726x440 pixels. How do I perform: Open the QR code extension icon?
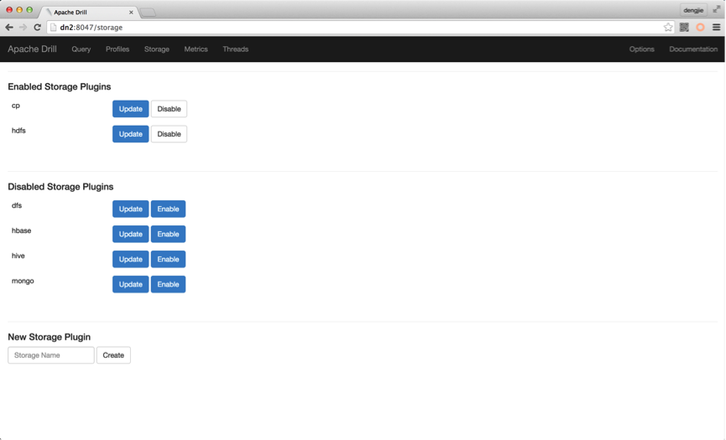(684, 28)
